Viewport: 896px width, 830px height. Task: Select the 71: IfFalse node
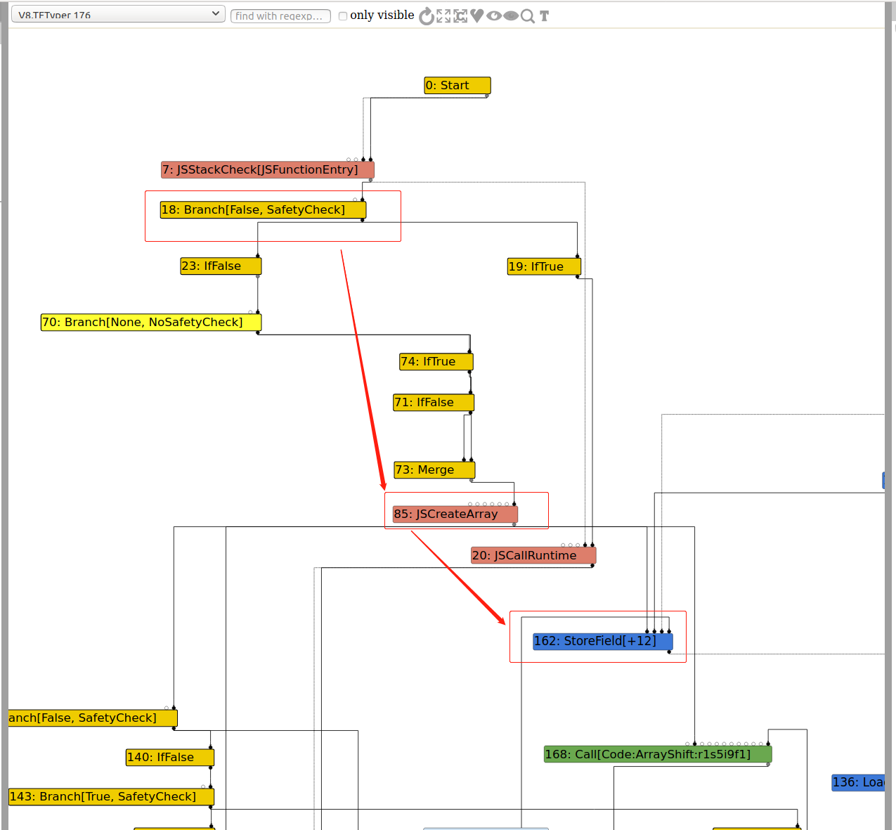(x=434, y=403)
